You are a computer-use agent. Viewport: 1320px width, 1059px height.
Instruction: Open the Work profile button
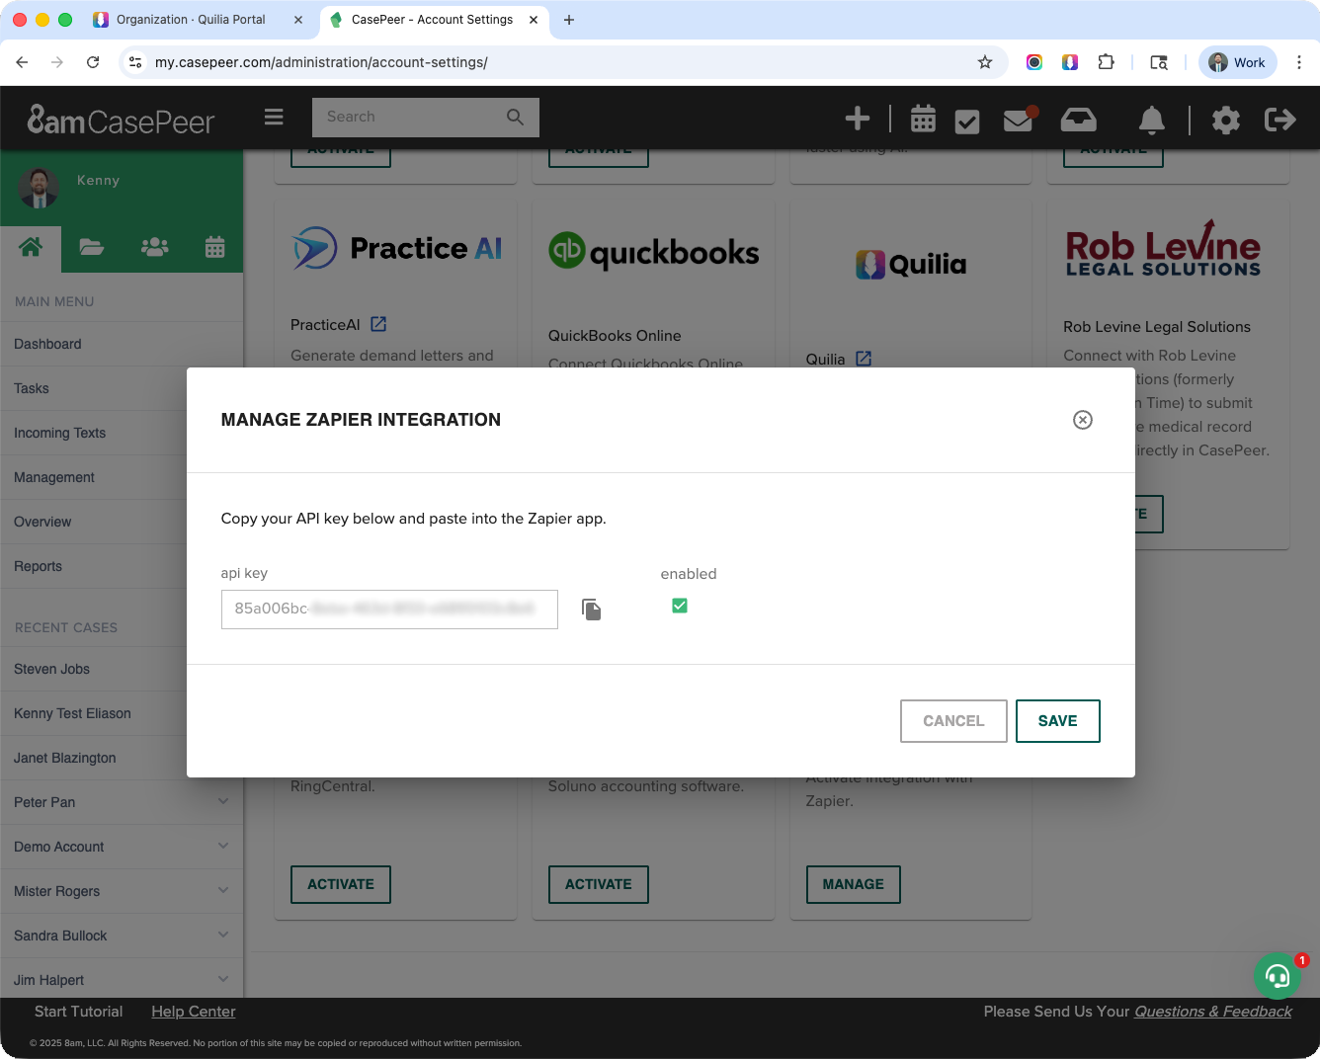1238,62
